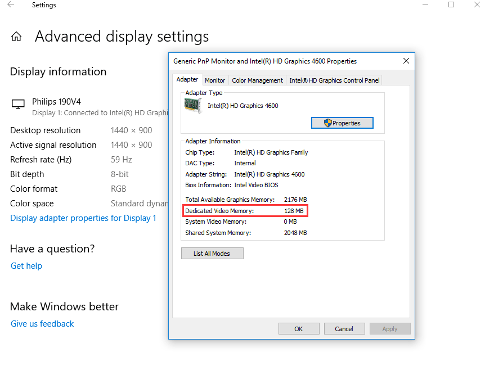Click the Philips 190V4 monitor icon

tap(18, 105)
